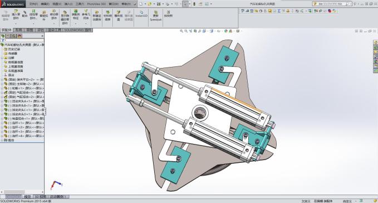Image resolution: width=378 pixels, height=203 pixels.
Task: Open the 插入(I) menu
Action: (x=68, y=4)
